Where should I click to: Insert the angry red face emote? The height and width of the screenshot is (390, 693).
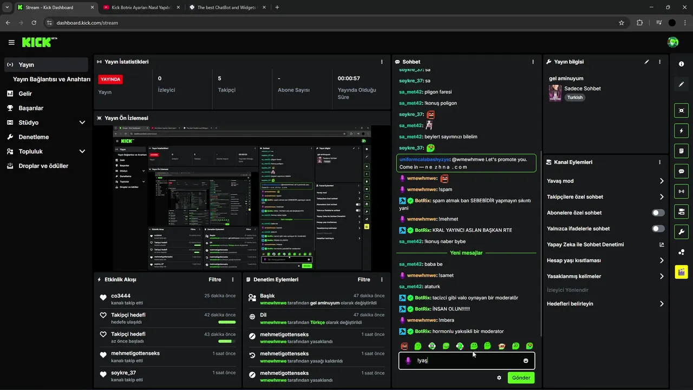point(404,346)
